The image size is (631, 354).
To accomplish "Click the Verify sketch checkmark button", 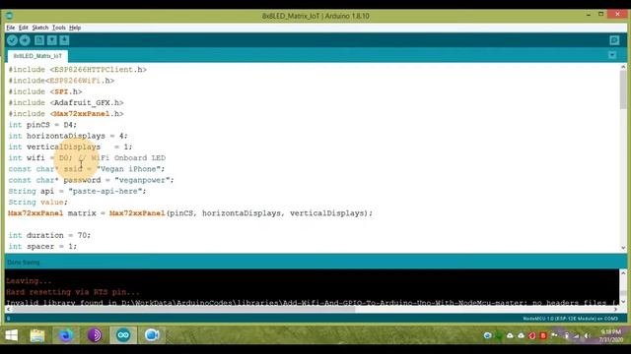I will (x=12, y=40).
